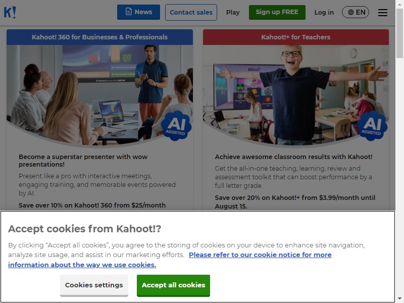Click the vertical scrollbar thumb
Image resolution: width=404 pixels, height=303 pixels.
pos(399,33)
